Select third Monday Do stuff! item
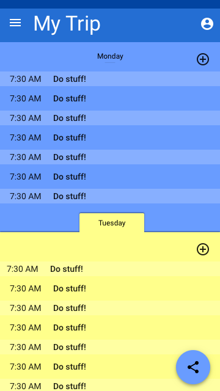This screenshot has height=391, width=220. (x=110, y=118)
